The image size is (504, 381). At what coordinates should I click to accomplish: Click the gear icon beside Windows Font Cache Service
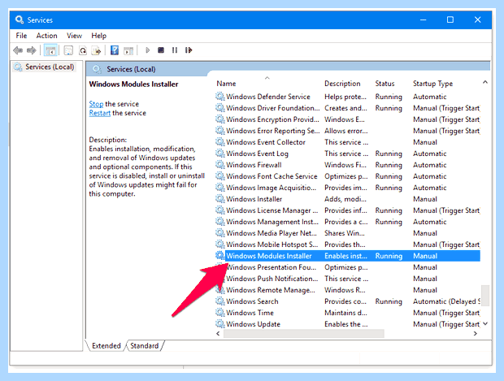219,176
